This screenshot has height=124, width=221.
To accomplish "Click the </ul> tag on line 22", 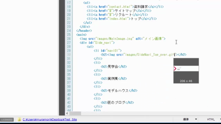I will (87, 23).
